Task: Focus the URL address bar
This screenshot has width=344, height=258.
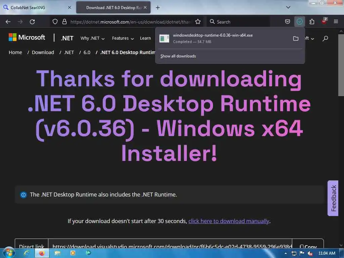Action: click(x=131, y=22)
